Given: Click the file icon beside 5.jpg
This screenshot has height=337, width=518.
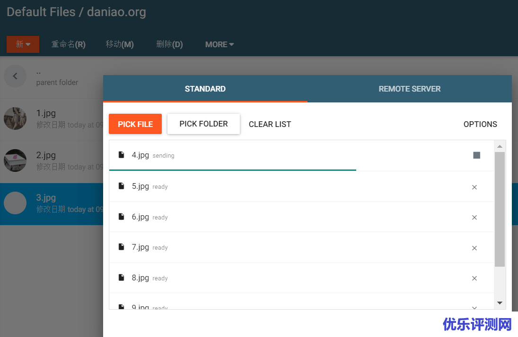Looking at the screenshot, I should click(x=122, y=186).
